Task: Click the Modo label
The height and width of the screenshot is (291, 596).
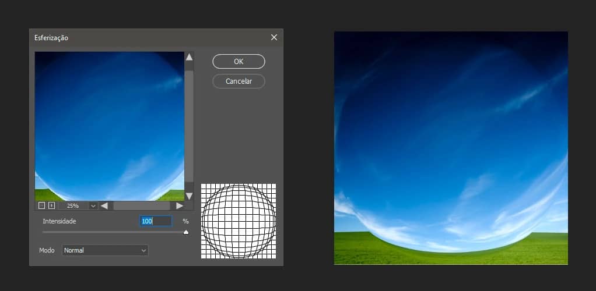Action: point(47,250)
